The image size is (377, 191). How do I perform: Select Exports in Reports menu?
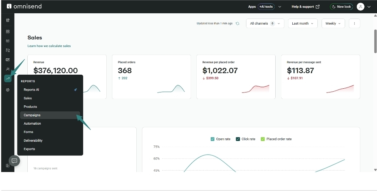[x=50, y=149]
